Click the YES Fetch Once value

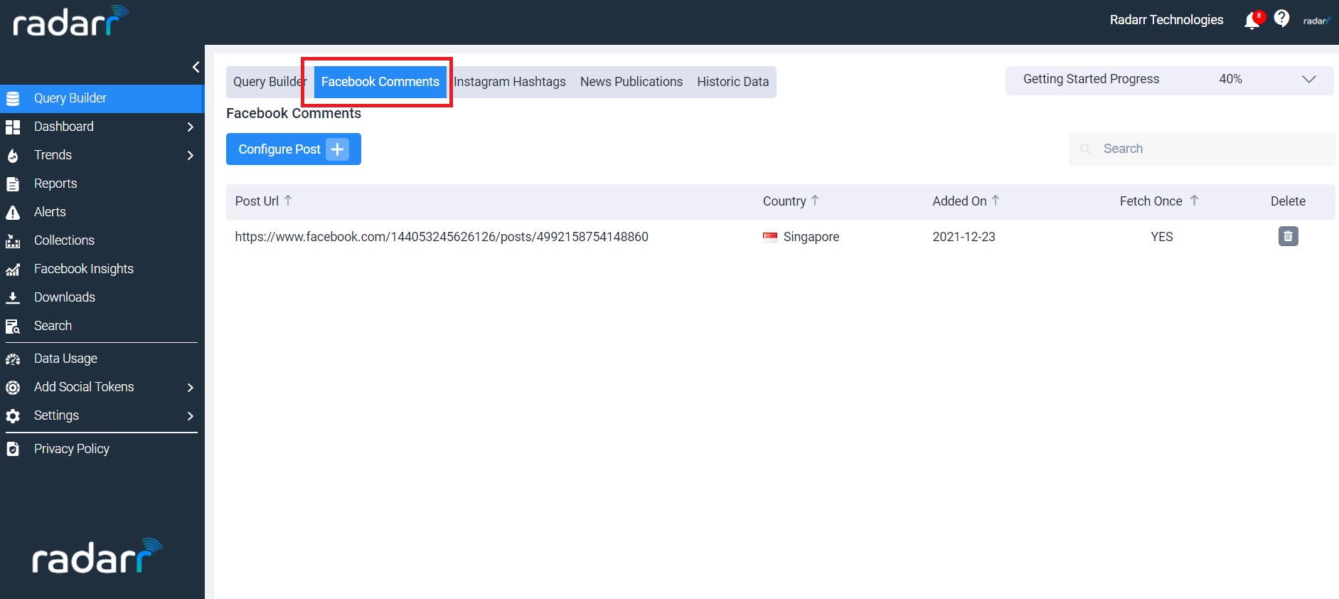tap(1162, 237)
